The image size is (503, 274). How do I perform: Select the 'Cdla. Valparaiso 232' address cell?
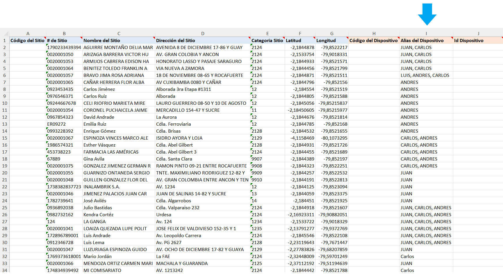pos(203,208)
